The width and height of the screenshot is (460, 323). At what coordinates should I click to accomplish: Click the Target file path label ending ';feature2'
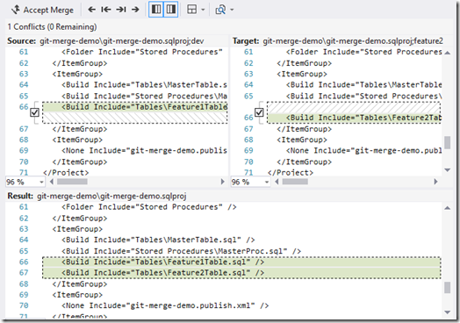(x=353, y=41)
